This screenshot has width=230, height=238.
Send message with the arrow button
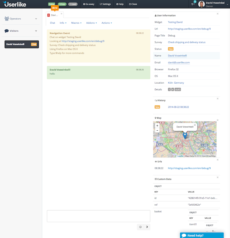147,227
